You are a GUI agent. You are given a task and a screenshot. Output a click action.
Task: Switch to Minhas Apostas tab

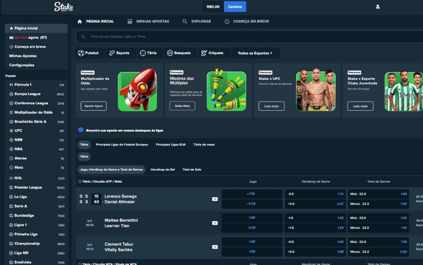click(149, 21)
